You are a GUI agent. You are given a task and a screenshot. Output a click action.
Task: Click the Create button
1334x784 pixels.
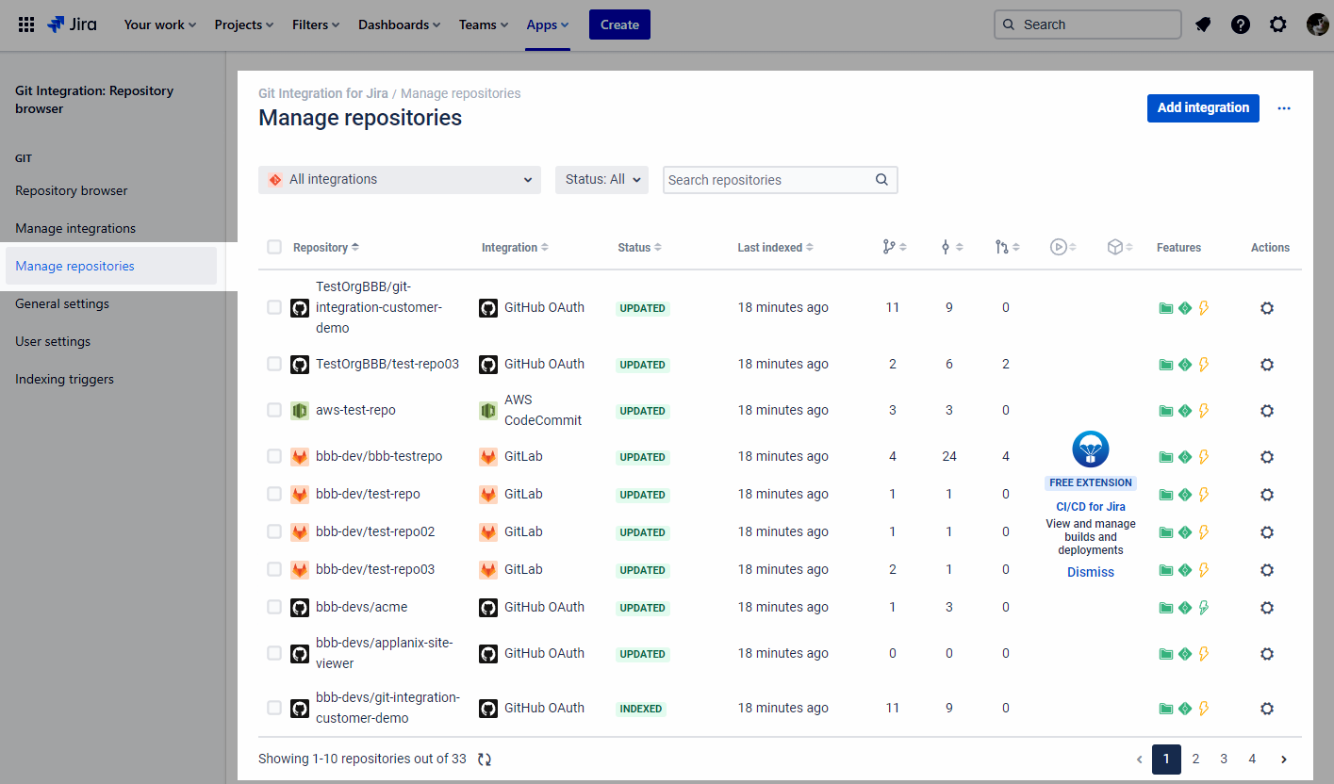619,24
